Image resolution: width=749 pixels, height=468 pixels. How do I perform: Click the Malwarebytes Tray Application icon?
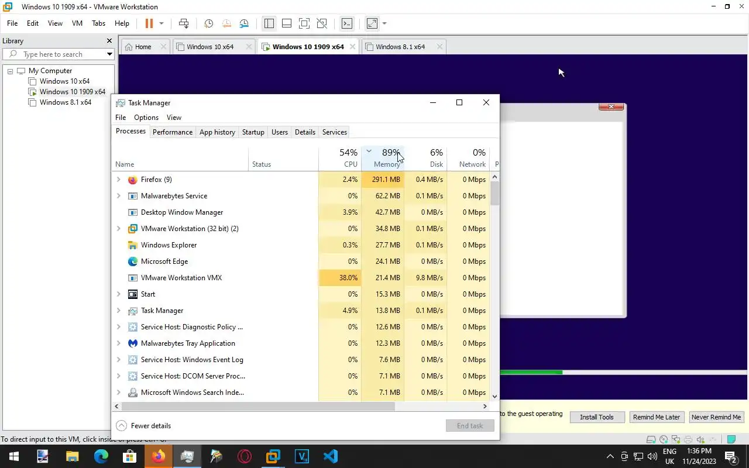pos(133,343)
